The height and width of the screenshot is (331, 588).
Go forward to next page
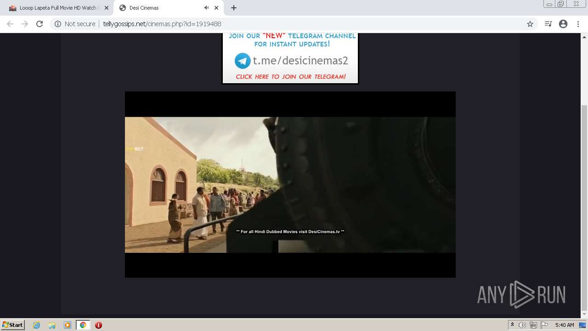point(25,24)
